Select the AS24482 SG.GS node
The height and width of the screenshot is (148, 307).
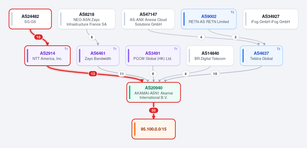click(x=30, y=19)
